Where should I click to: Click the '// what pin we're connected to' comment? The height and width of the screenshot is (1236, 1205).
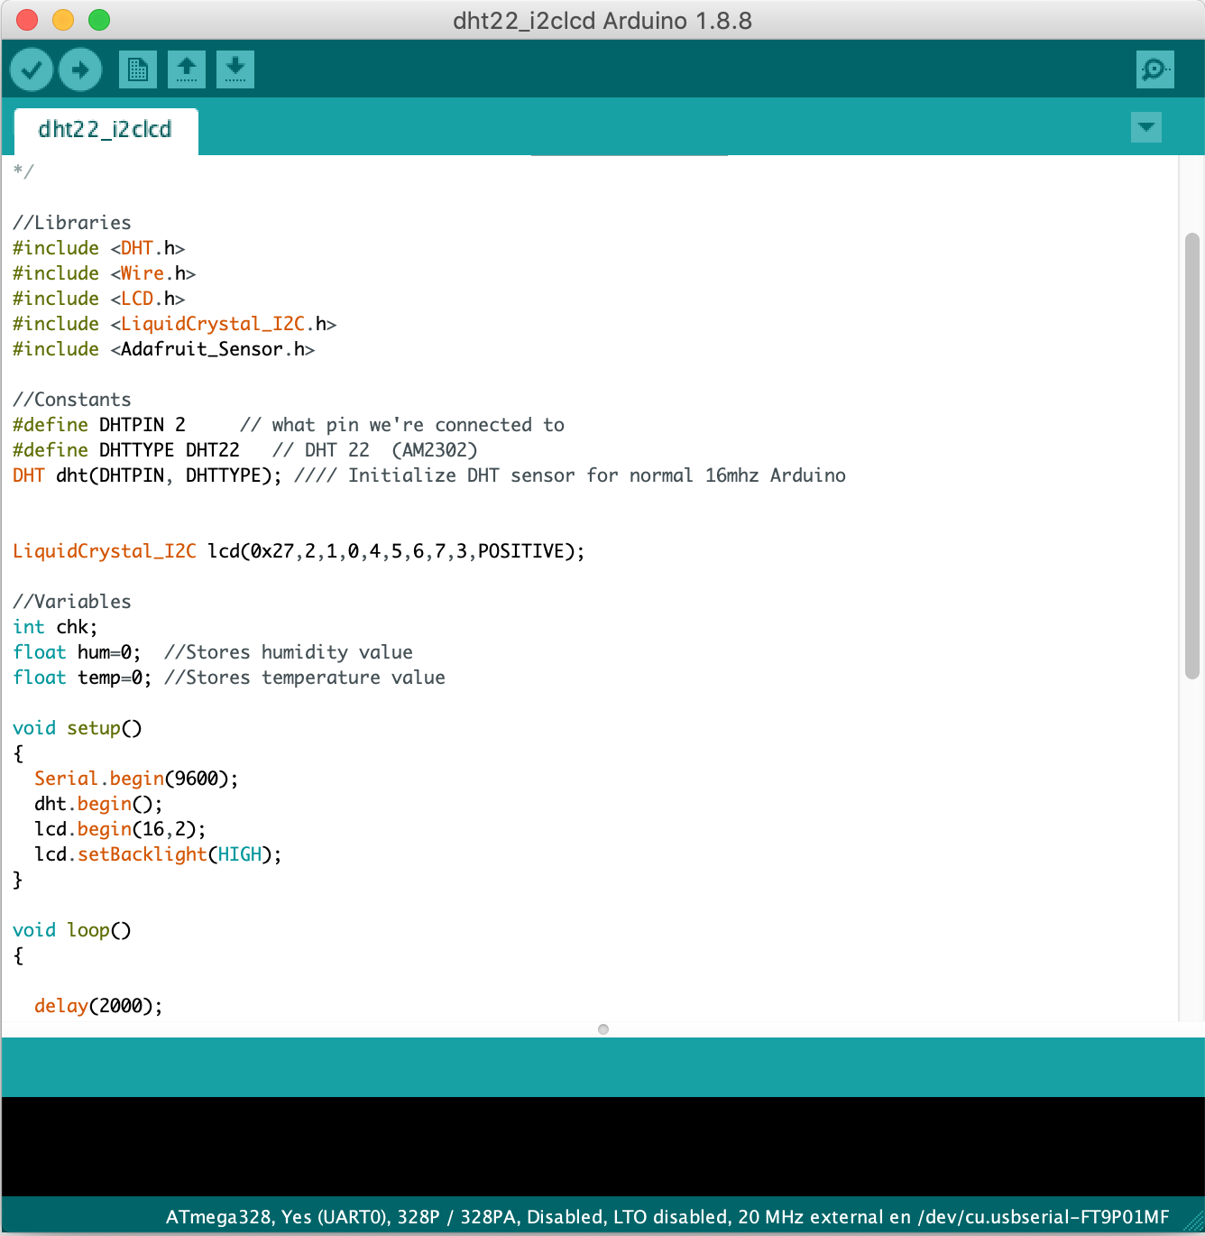point(402,425)
